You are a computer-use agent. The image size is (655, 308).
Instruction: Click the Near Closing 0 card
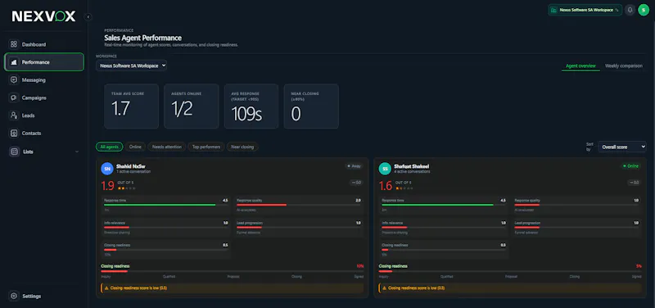click(x=311, y=106)
